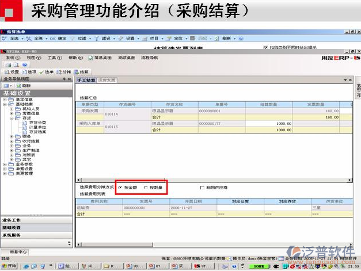361x271 pixels.
Task: Select the 按金额 radio button
Action: point(120,188)
